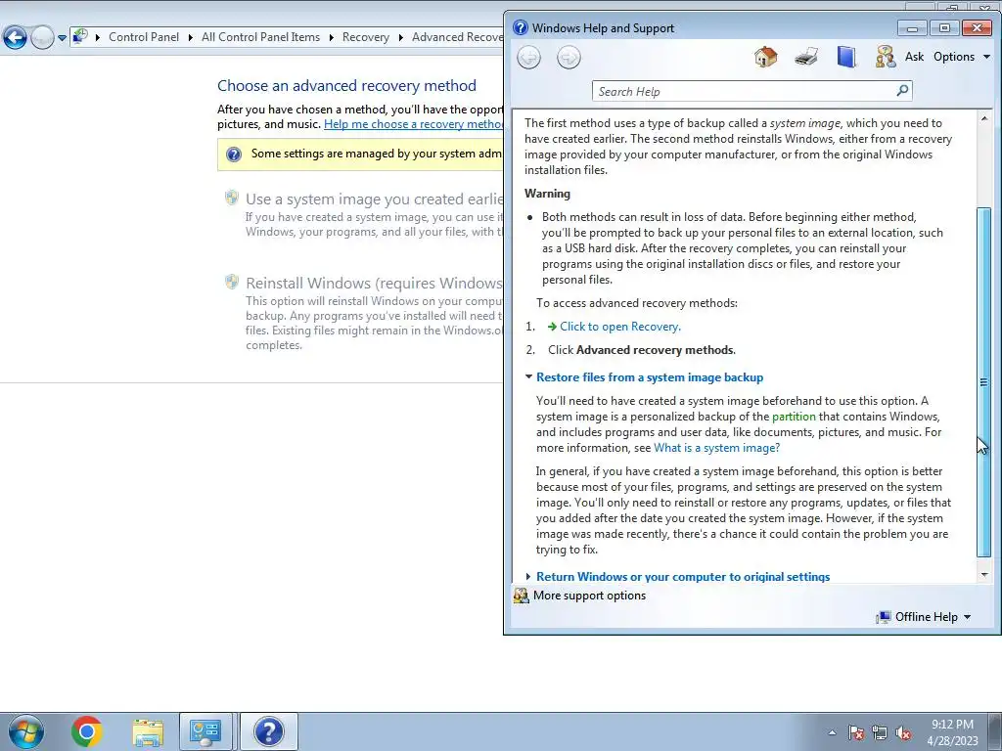Show hidden tray icons arrow
This screenshot has height=751, width=1002.
(x=832, y=732)
